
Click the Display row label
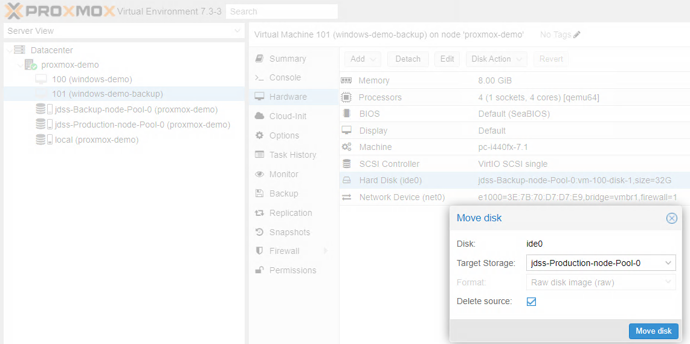373,131
